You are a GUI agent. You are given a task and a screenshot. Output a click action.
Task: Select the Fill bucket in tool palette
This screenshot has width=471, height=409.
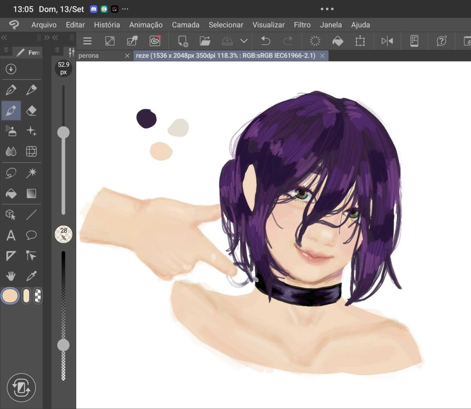[11, 194]
